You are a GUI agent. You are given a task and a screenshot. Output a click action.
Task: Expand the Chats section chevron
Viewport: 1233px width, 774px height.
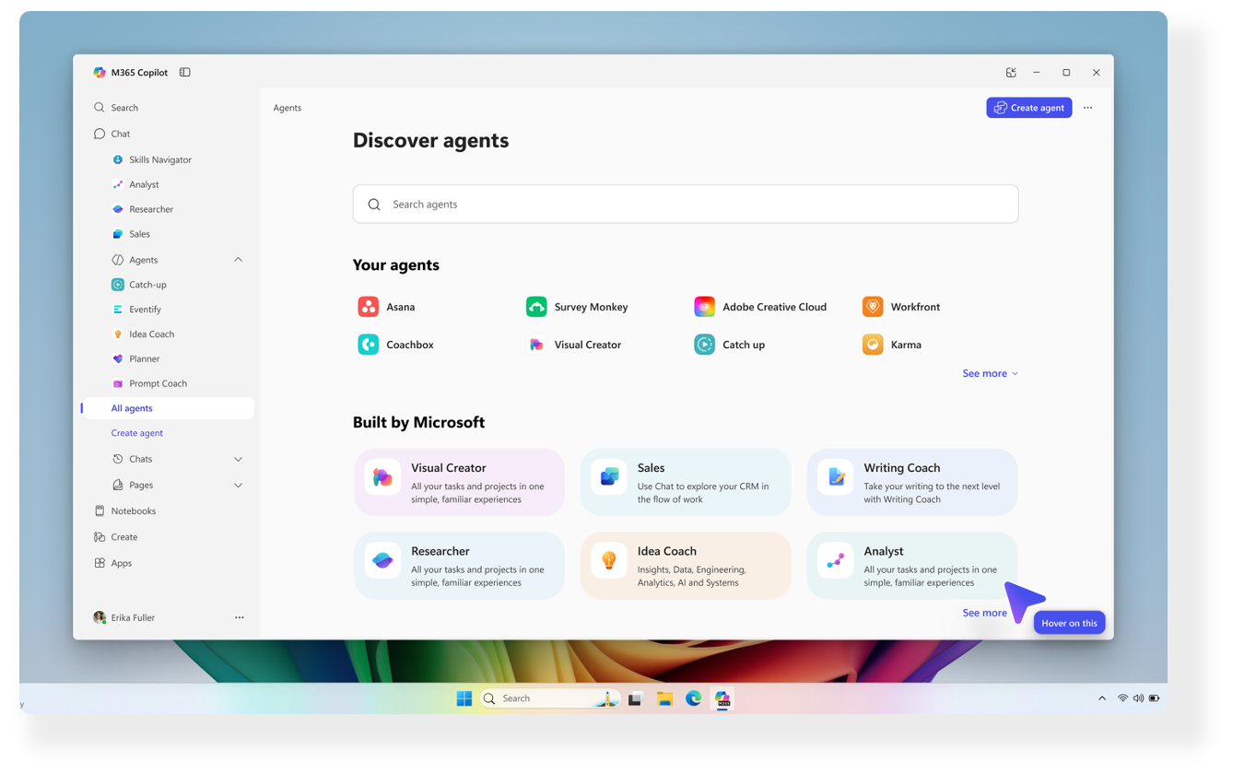point(238,459)
